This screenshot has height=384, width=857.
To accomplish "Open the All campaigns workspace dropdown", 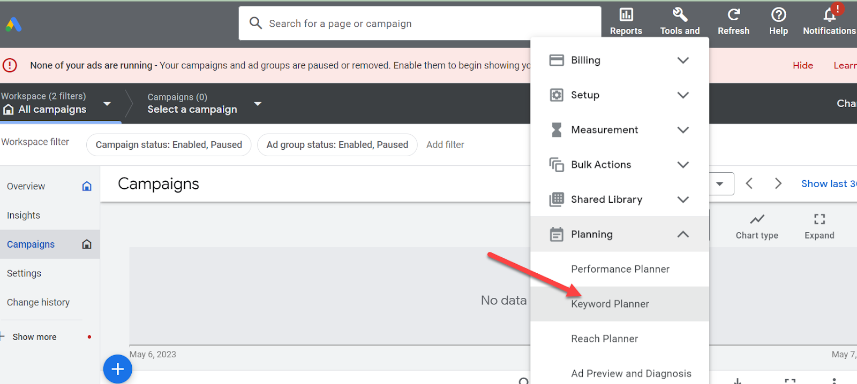I will pyautogui.click(x=107, y=103).
